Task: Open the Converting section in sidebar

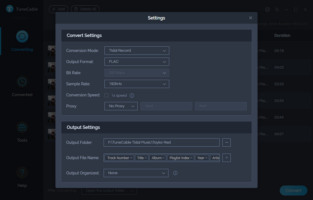Action: (x=22, y=41)
